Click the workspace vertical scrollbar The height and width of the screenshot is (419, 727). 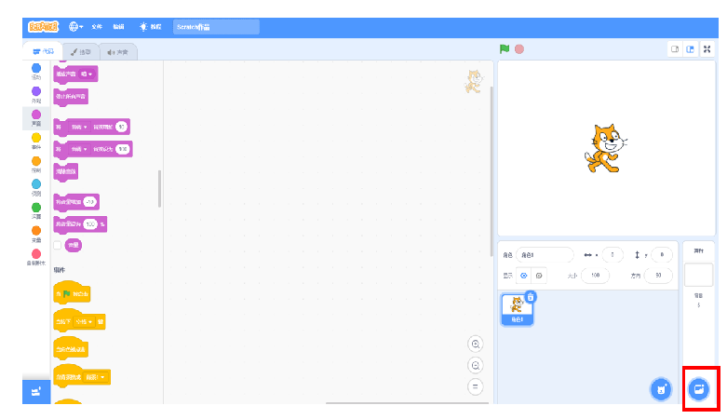(x=491, y=171)
